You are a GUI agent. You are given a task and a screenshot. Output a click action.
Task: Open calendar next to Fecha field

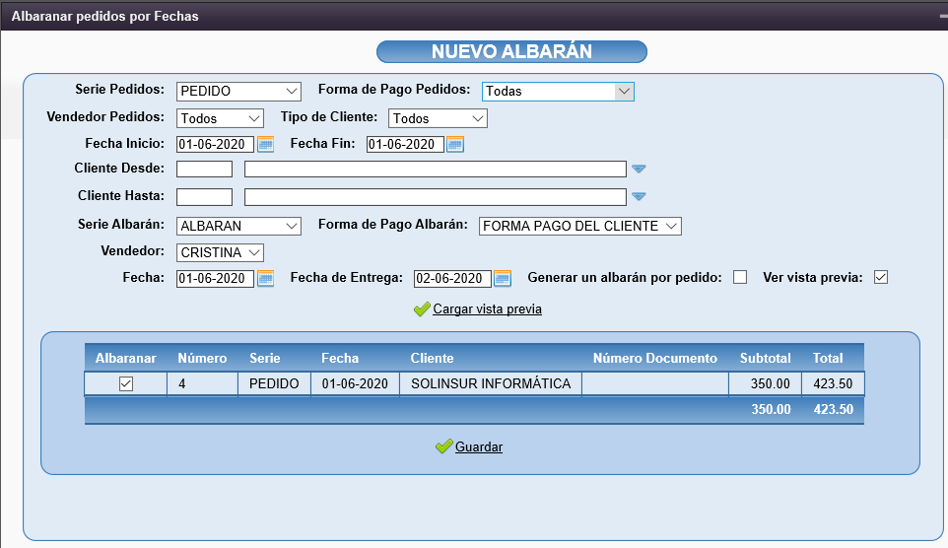tap(265, 279)
